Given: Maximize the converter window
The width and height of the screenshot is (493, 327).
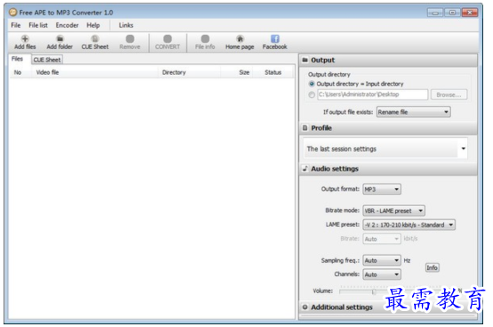Looking at the screenshot, I should click(452, 12).
